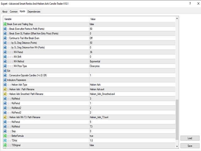The height and width of the screenshot is (151, 201).
Task: Switch to the Dependencies tab
Action: pos(34,12)
